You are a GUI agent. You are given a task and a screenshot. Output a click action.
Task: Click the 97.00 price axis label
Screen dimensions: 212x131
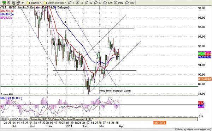point(202,8)
